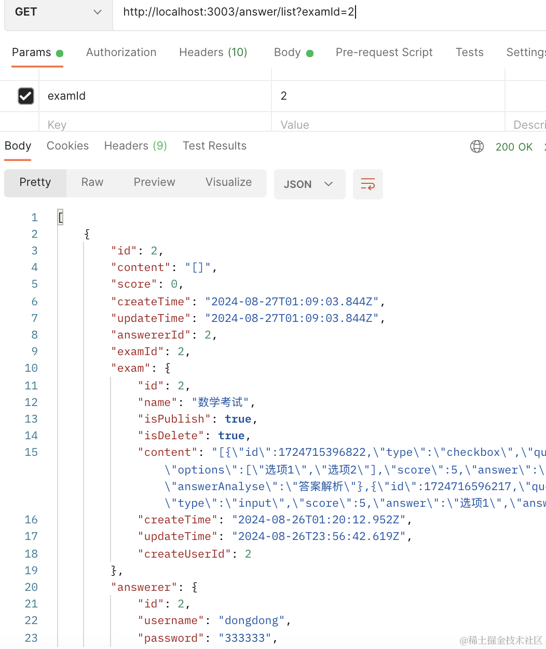546x649 pixels.
Task: Uncheck the examId parameter checkbox
Action: click(26, 96)
